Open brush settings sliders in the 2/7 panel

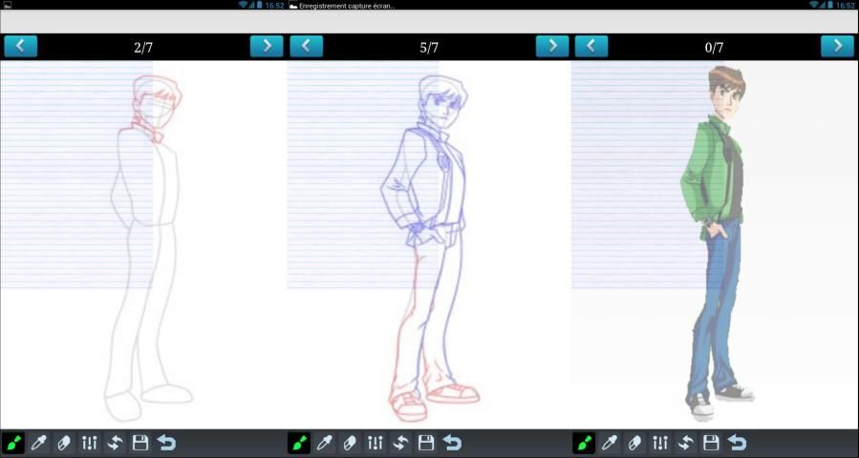coord(90,443)
